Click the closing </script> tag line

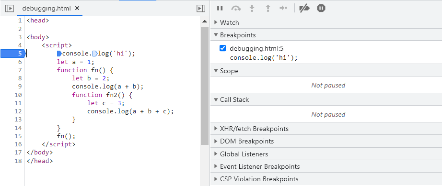pyautogui.click(x=59, y=144)
